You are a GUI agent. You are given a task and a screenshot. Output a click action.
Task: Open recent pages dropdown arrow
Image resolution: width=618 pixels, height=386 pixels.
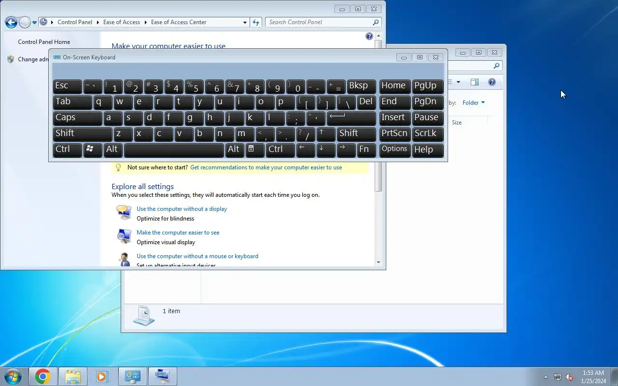tap(34, 22)
